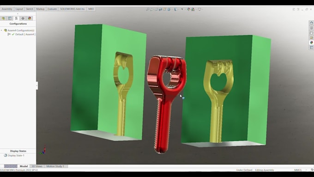Viewport: 314px width, 177px height.
Task: Open the PropertyManager tab
Action: pos(10,18)
